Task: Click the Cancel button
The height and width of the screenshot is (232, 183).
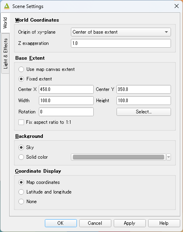Action: [95, 223]
